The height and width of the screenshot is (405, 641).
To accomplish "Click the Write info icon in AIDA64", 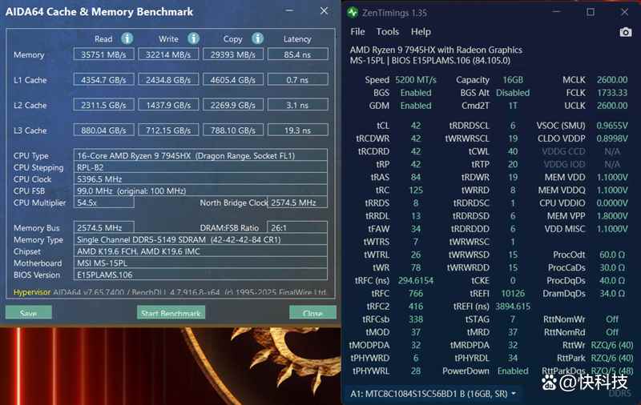I will (x=193, y=38).
